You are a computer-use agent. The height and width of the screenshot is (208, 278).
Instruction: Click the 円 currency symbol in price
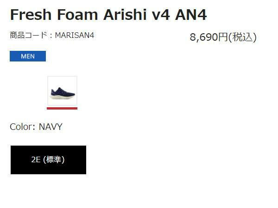223,37
